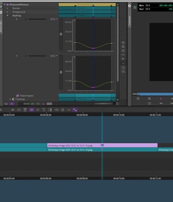
Task: Click the 00:00 timecode field in effect editor
Action: click(x=26, y=104)
